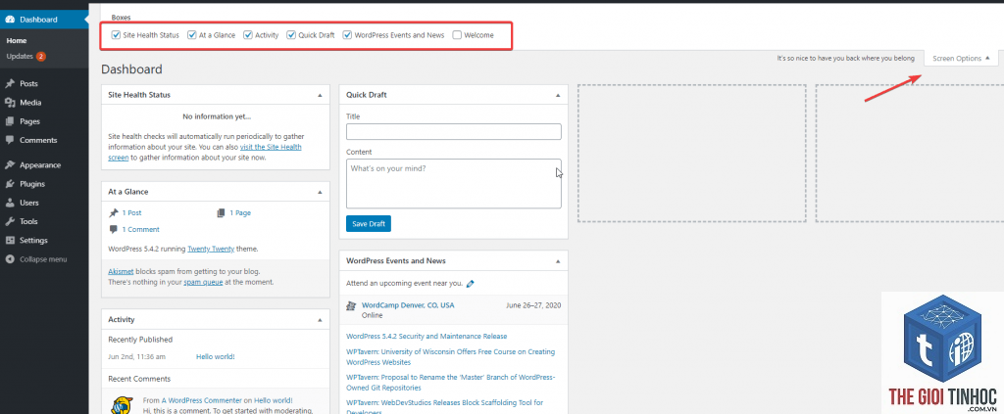Open the 1 Post link
Screen dimensions: 1004x414
(132, 212)
